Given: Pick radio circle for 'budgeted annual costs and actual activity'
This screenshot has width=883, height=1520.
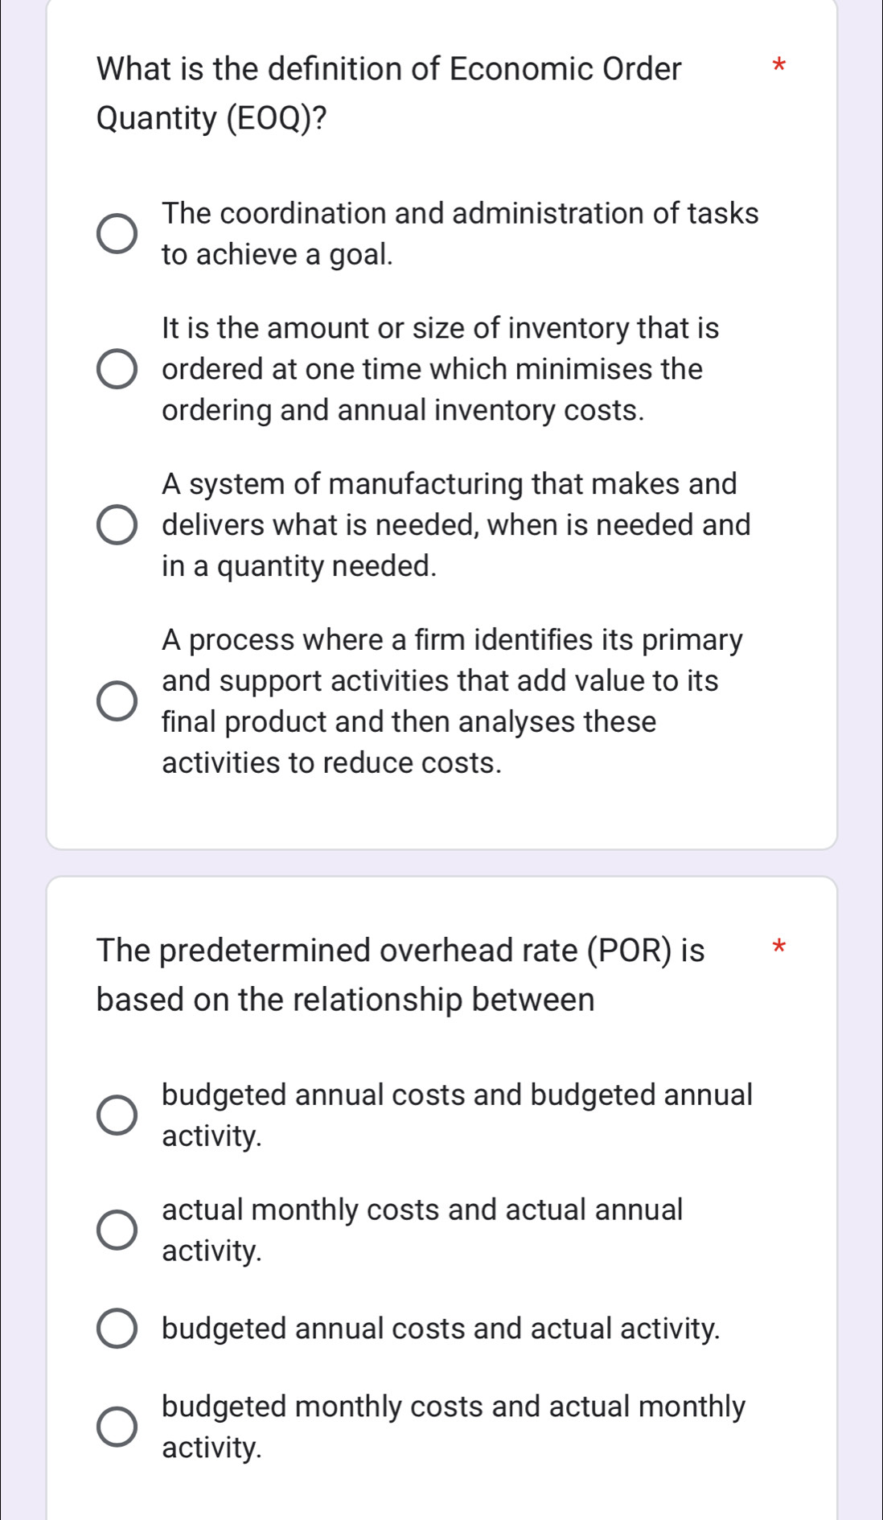Looking at the screenshot, I should [117, 1329].
